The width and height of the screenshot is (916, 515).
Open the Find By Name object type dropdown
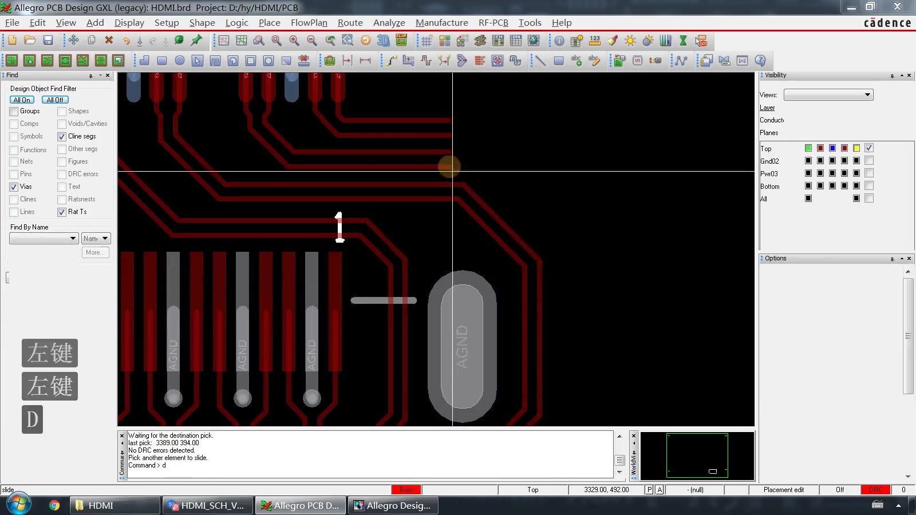pos(44,238)
